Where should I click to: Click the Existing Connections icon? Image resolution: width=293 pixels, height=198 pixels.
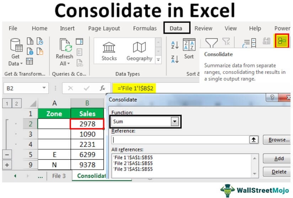click(40, 51)
